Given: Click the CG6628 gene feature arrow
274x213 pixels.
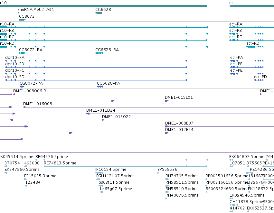Looking at the screenshot, I should tap(99, 13).
